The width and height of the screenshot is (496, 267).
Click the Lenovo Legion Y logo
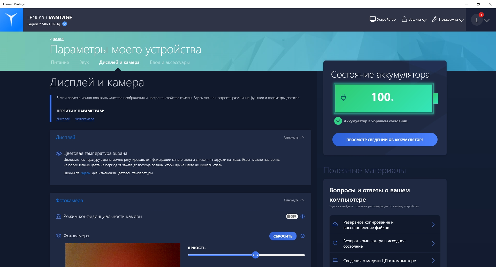[x=11, y=20]
